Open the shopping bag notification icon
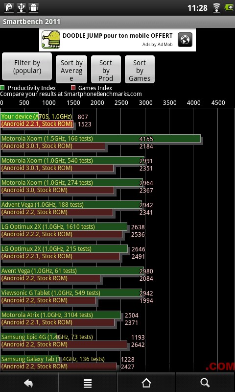 click(9, 7)
